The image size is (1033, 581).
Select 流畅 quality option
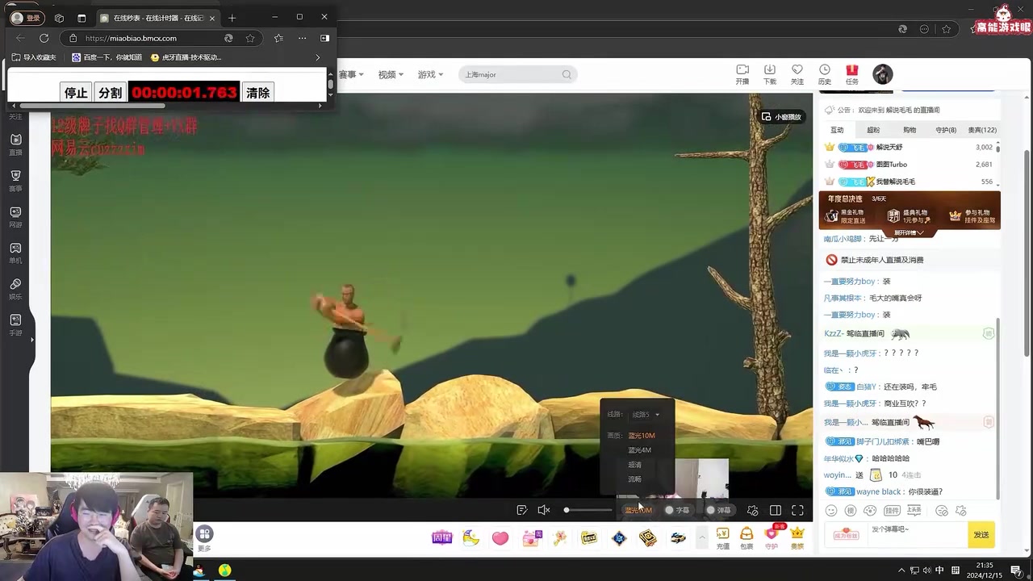(634, 479)
